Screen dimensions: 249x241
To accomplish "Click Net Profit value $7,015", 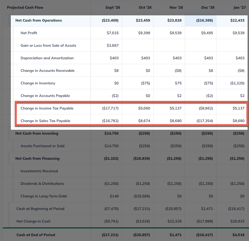I will (113, 33).
